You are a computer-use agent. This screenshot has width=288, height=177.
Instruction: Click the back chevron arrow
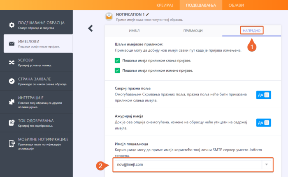point(91,28)
